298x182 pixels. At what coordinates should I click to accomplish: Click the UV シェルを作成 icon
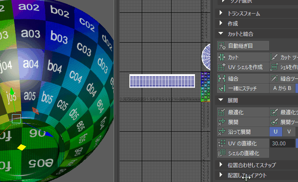[222, 67]
